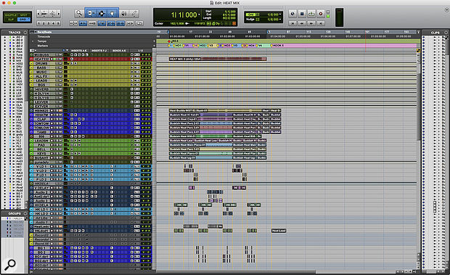Screen dimensions: 450x275
Task: Click the Online transport button
Action: pyautogui.click(x=292, y=14)
